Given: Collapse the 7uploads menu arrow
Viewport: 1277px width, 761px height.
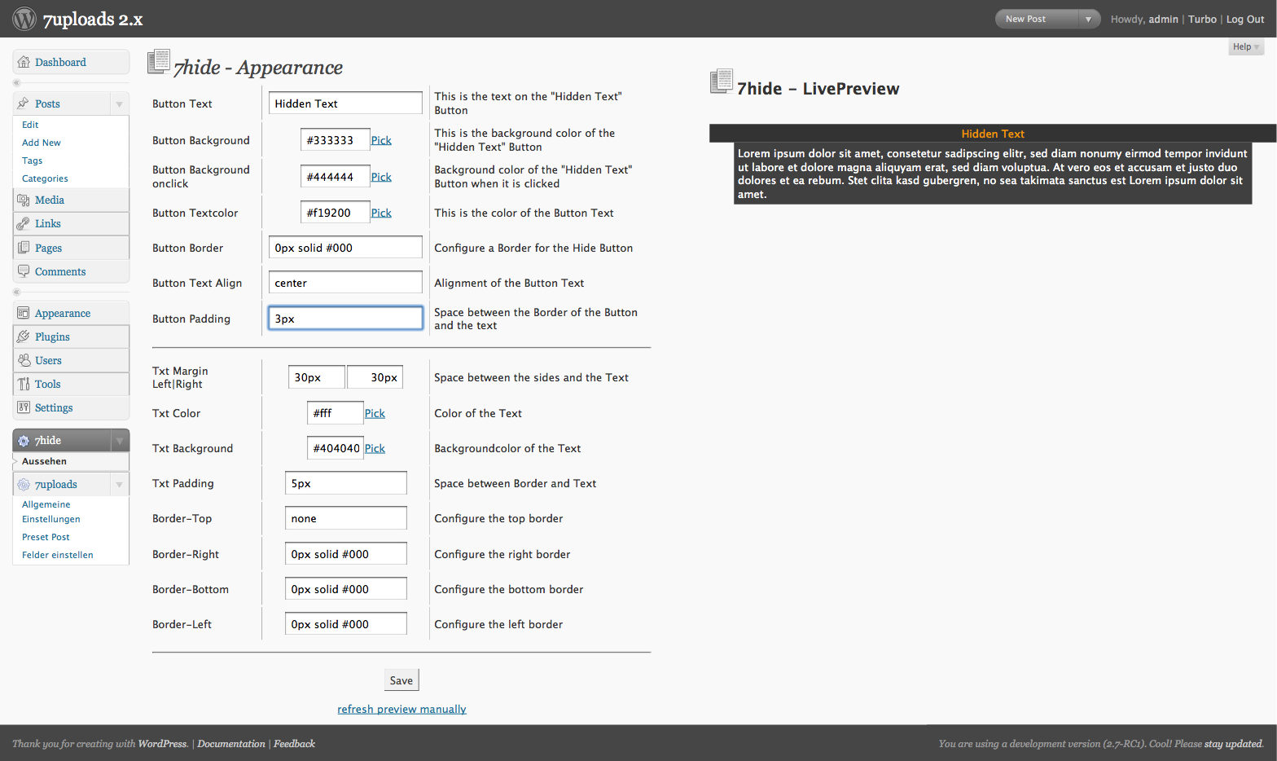Looking at the screenshot, I should click(120, 485).
